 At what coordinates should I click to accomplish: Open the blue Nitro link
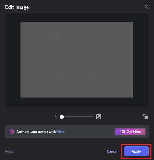[x=61, y=132]
